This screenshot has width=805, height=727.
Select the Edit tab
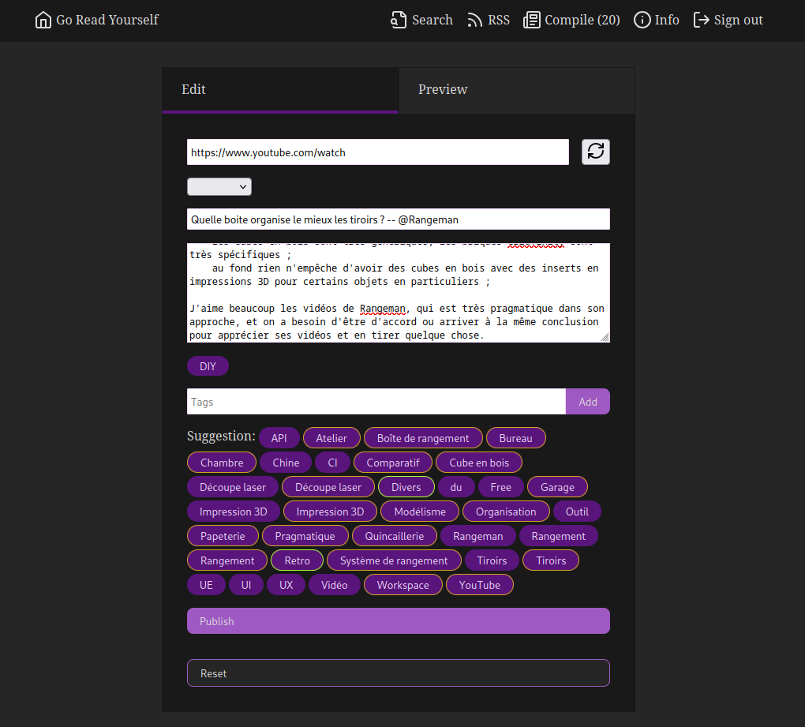(193, 89)
